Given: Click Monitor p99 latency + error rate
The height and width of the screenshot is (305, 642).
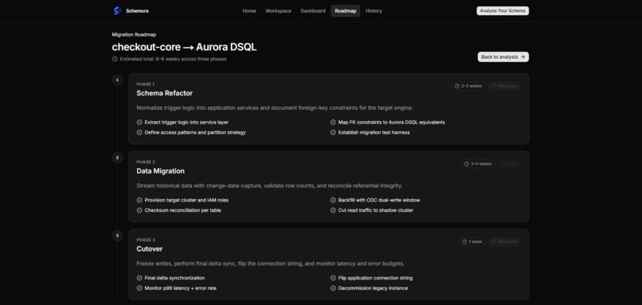Looking at the screenshot, I should pyautogui.click(x=180, y=288).
